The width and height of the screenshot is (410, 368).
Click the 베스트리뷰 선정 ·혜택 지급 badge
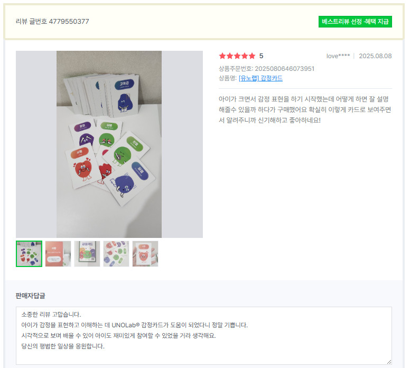(355, 22)
